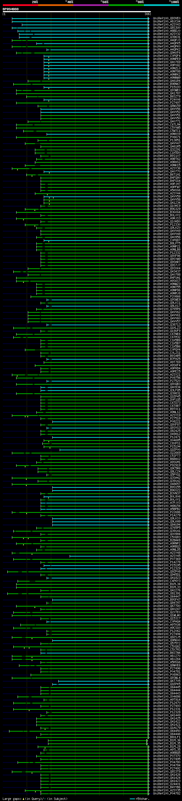This screenshot has height=801, width=182.
Task: Click the red ~20% identity legend bar
Action: tap(20, 5)
